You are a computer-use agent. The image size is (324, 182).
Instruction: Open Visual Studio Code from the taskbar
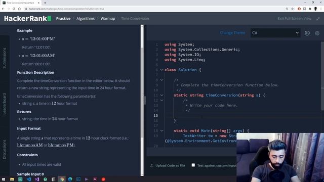[x=29, y=179]
